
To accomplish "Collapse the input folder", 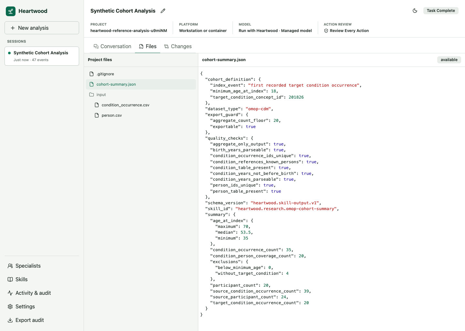I will tap(141, 95).
